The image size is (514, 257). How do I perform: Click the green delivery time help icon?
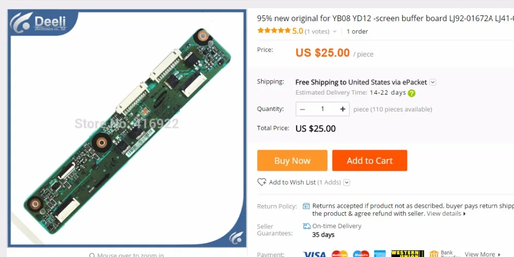click(411, 93)
